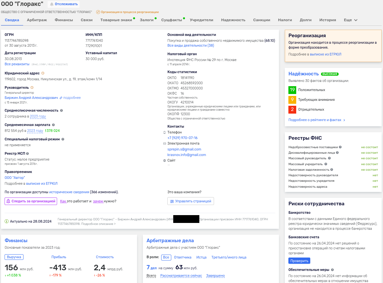Screen dimensions: 383x283
Task: Click the phone icon in Контакты
Action: tap(164, 133)
